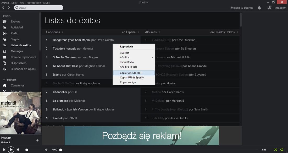Open the Reproducción menu

(x=34, y=3)
